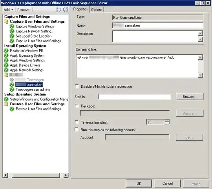Click the Type field showing Run Command Line
Screen dimensions: 212x189
click(158, 18)
